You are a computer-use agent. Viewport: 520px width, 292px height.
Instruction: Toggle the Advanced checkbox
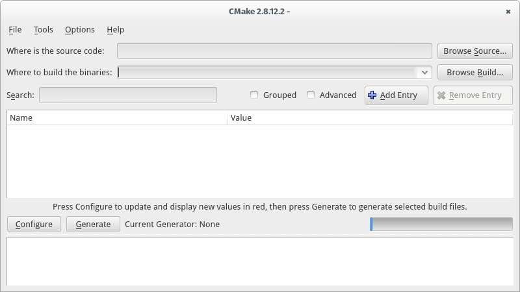311,95
